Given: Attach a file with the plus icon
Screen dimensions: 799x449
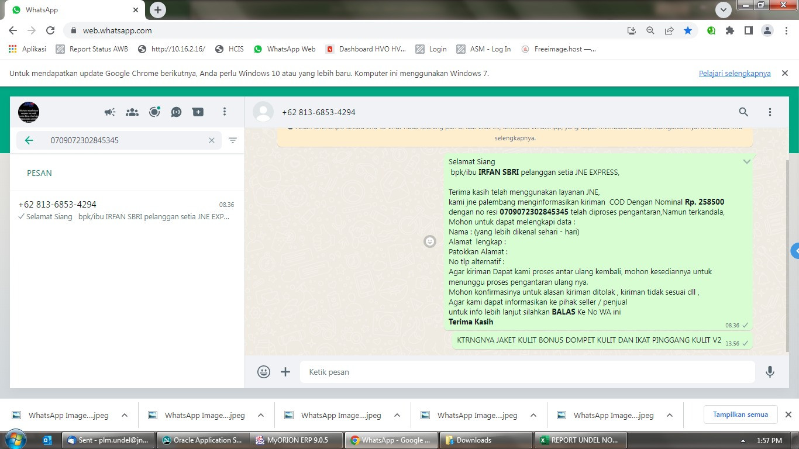Looking at the screenshot, I should 285,372.
